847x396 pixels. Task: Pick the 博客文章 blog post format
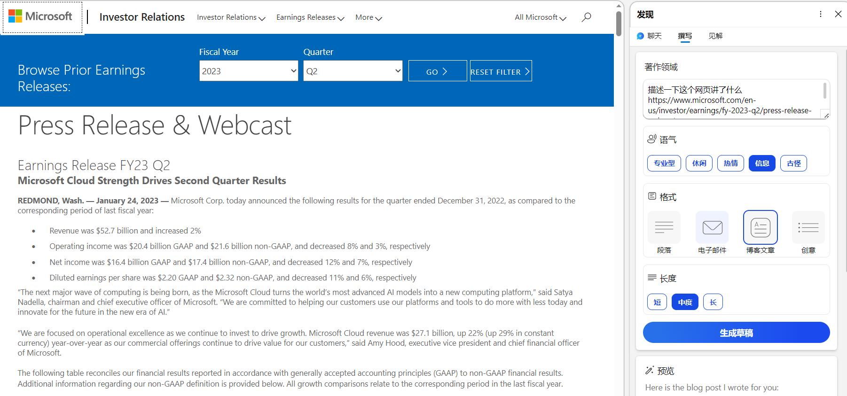click(761, 227)
